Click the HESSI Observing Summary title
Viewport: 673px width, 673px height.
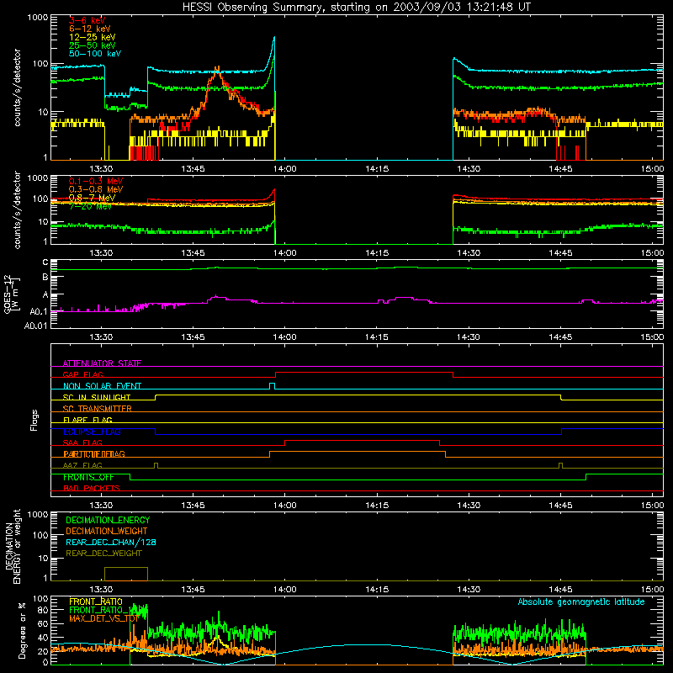click(357, 8)
